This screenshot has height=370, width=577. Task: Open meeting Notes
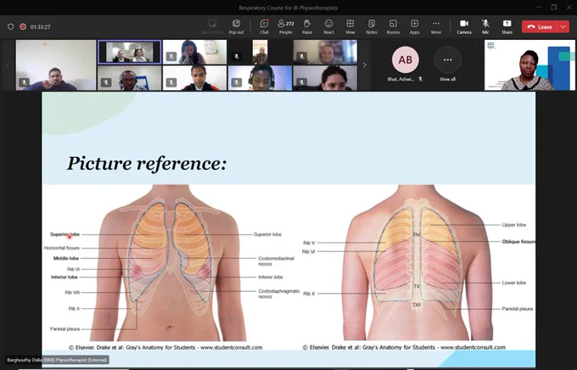(372, 26)
